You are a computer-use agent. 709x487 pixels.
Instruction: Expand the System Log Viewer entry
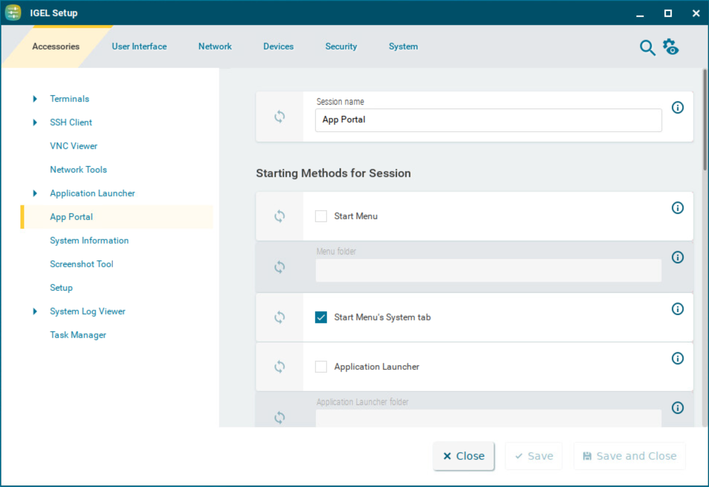coord(35,311)
